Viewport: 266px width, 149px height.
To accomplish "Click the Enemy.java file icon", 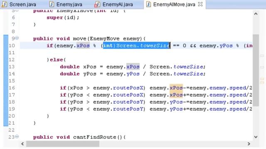I will (x=52, y=5).
